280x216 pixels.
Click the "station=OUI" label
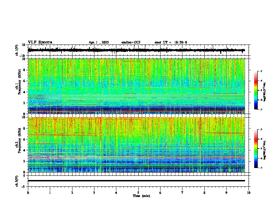pyautogui.click(x=131, y=42)
